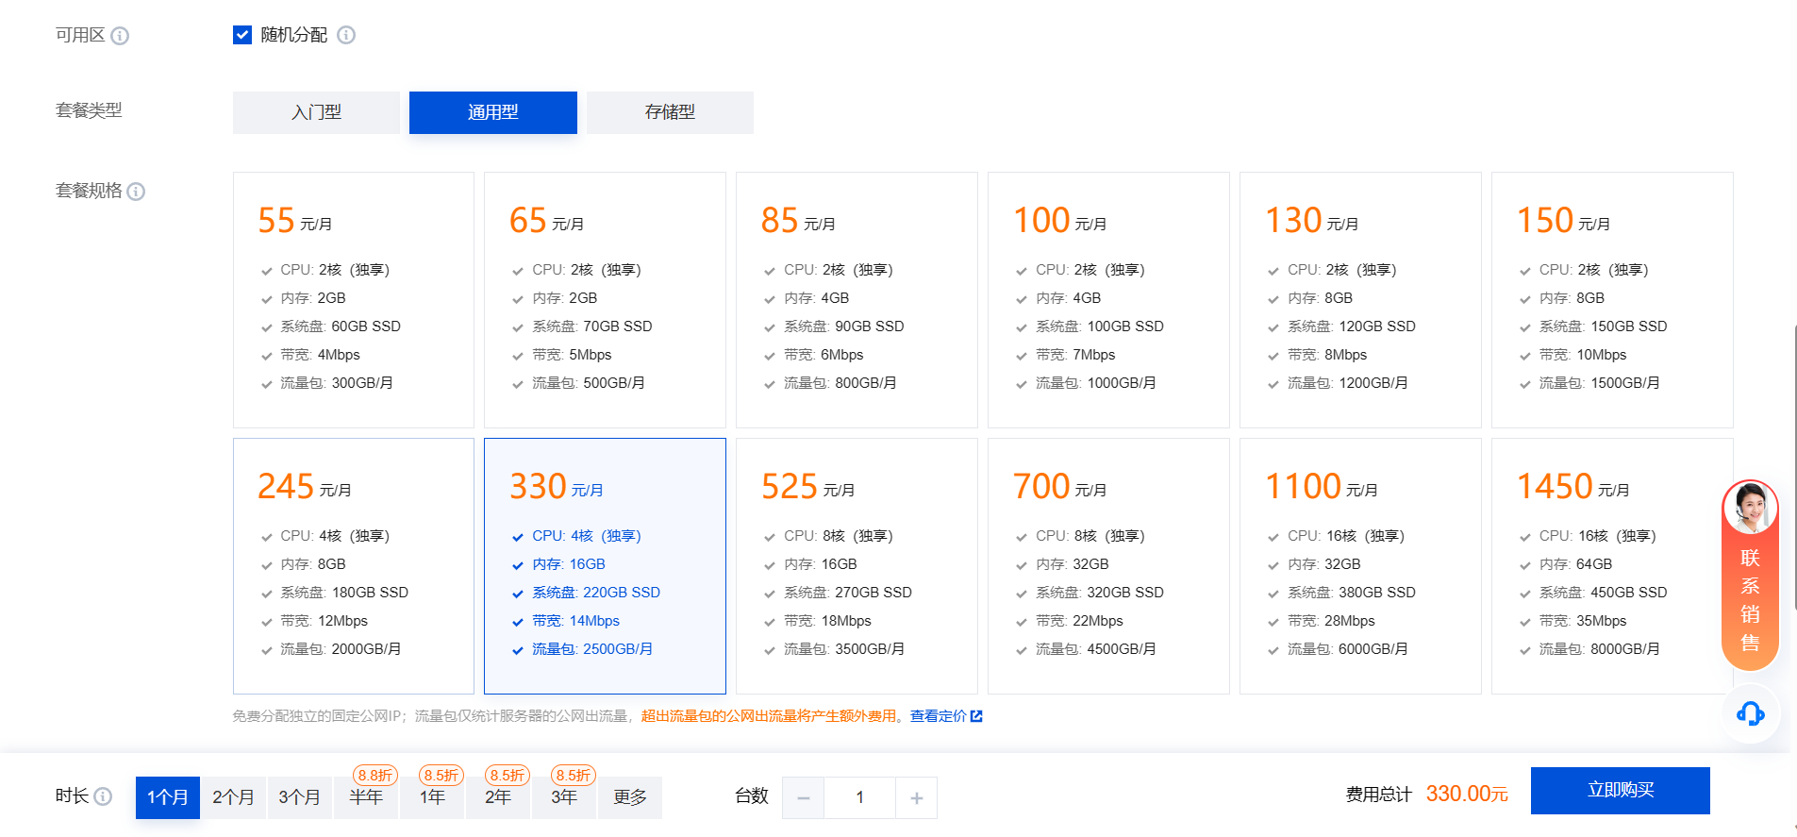Select the 入门型 plan type tab
This screenshot has height=837, width=1797.
coord(316,112)
